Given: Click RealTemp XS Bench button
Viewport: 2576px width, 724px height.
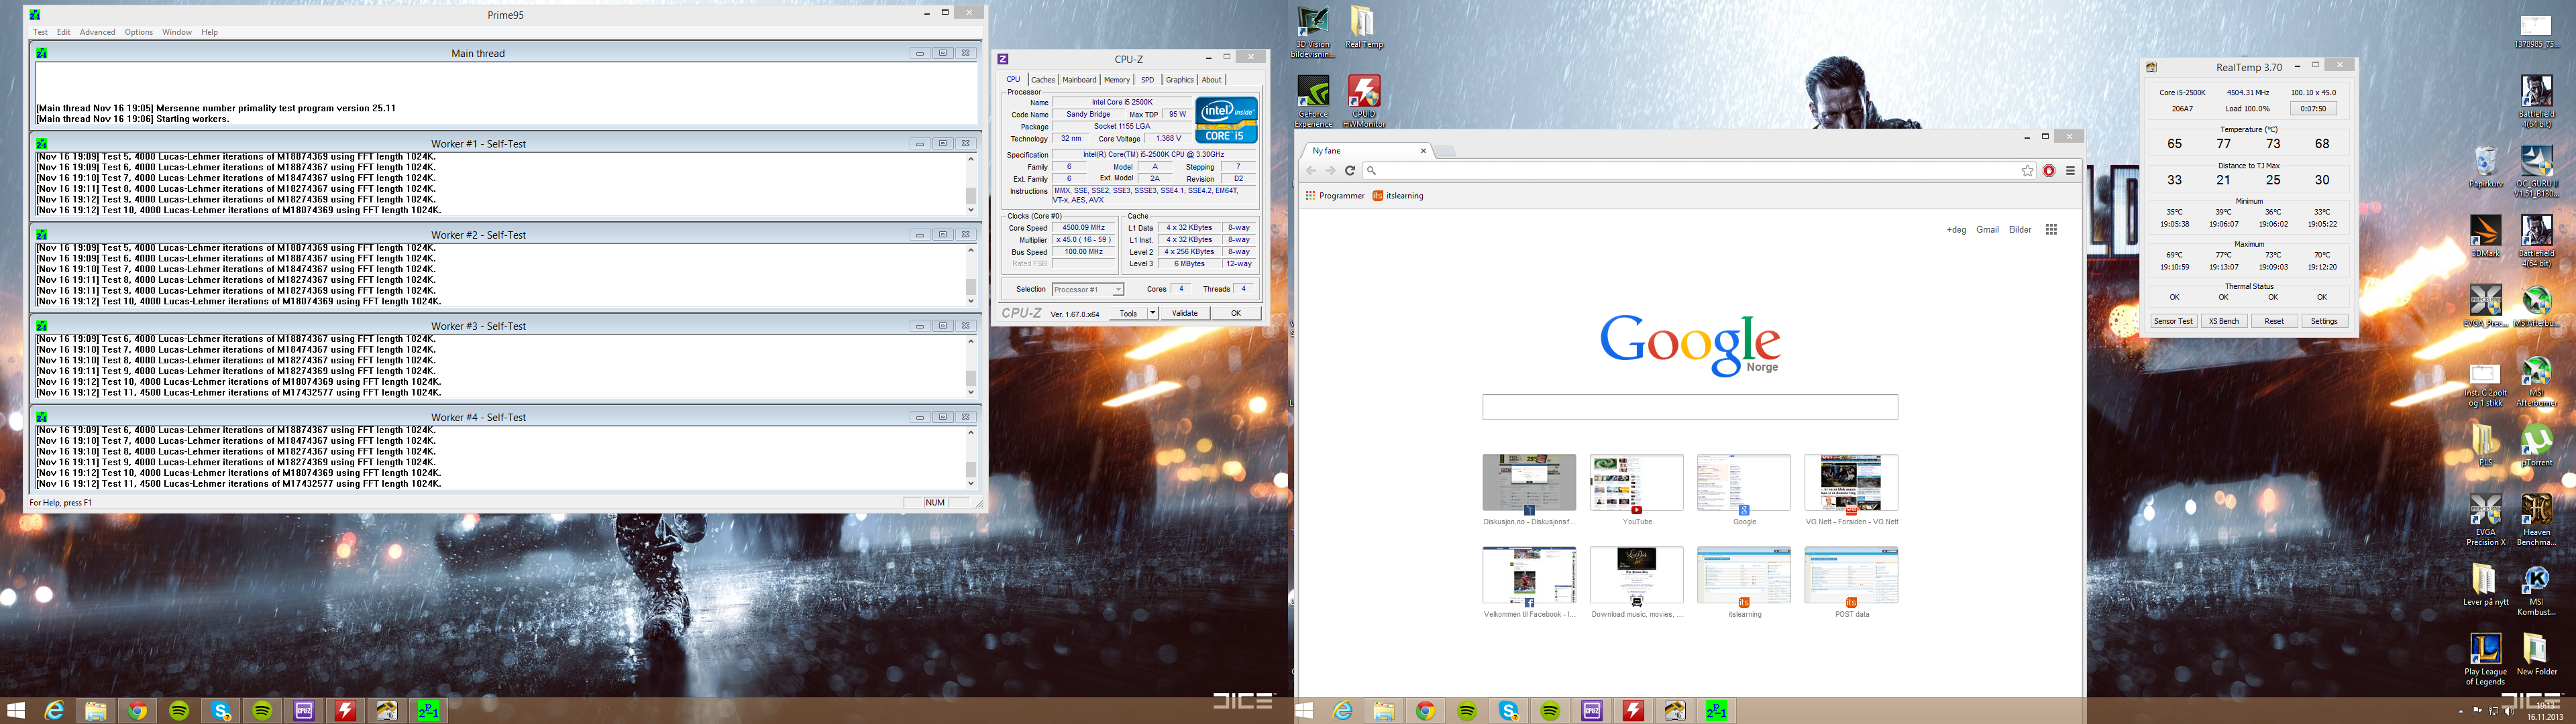Looking at the screenshot, I should 2223,321.
